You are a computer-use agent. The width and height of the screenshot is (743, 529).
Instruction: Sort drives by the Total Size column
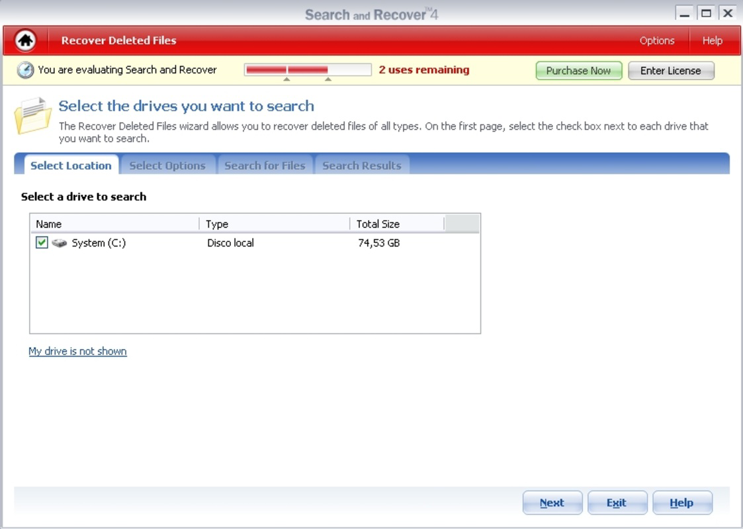click(x=398, y=224)
